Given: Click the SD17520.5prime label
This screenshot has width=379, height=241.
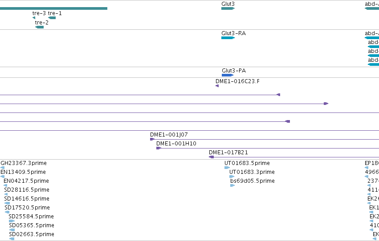Looking at the screenshot, I should pos(27,208).
